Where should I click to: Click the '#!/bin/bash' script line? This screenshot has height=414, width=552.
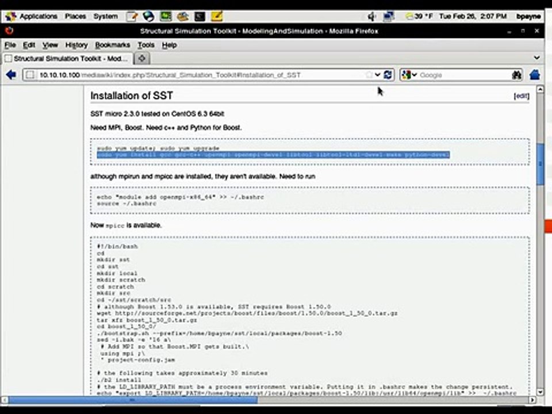coord(117,247)
